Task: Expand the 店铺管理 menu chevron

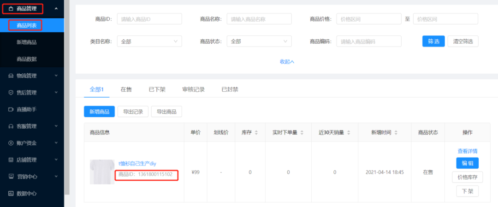Action: 56,160
